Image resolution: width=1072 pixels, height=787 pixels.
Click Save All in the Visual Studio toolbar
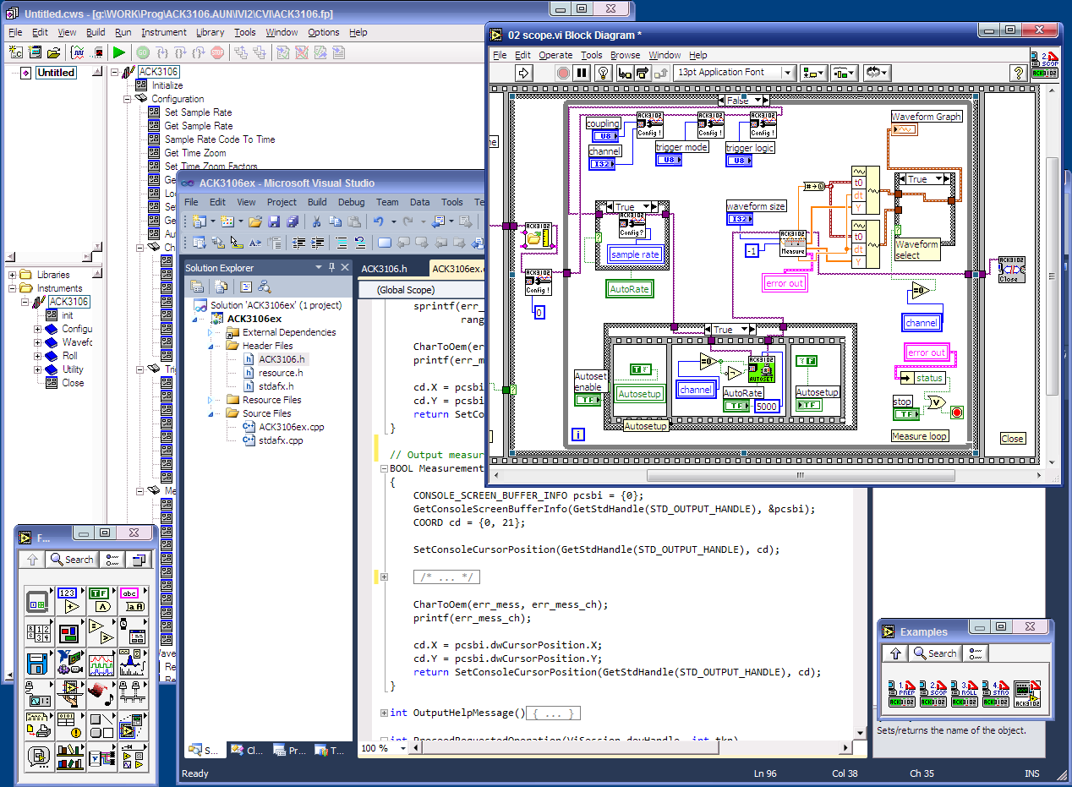[292, 221]
